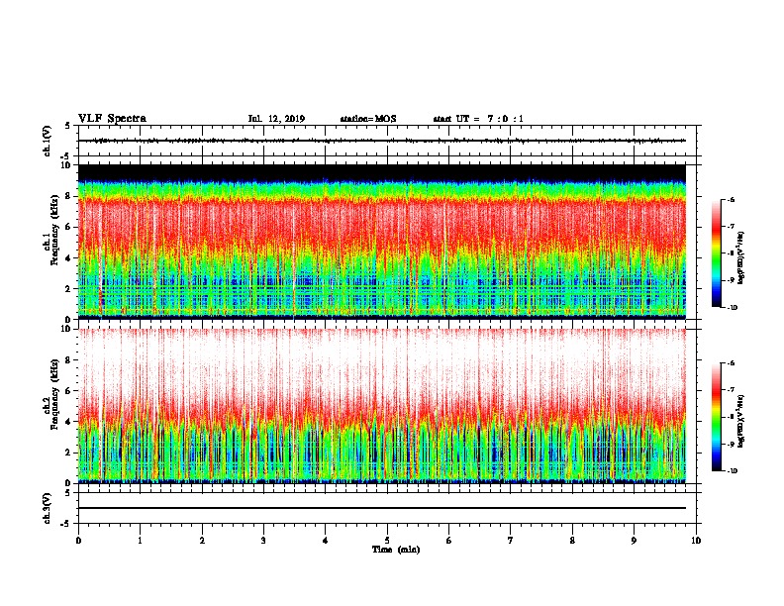Click the "VLF Spectra" plot title
Image resolution: width=784 pixels, height=606 pixels.
click(112, 119)
